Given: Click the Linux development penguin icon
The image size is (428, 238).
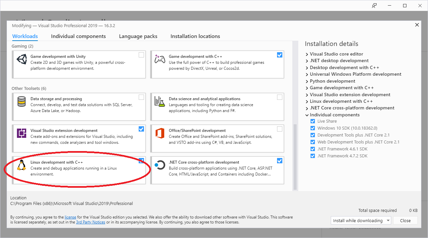Looking at the screenshot, I should 21,166.
